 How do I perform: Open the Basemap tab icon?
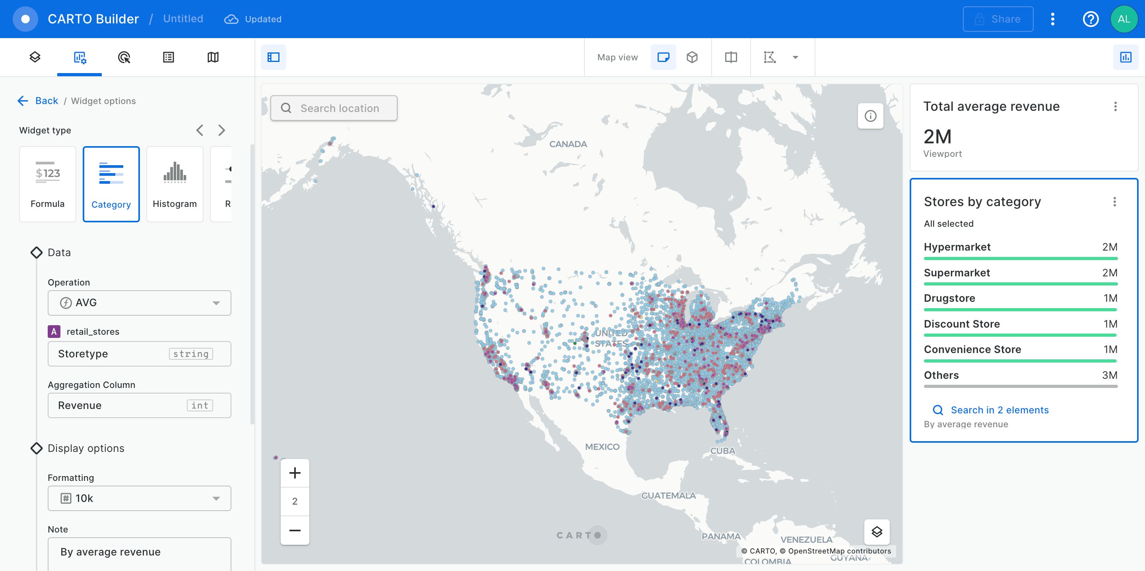coord(213,57)
